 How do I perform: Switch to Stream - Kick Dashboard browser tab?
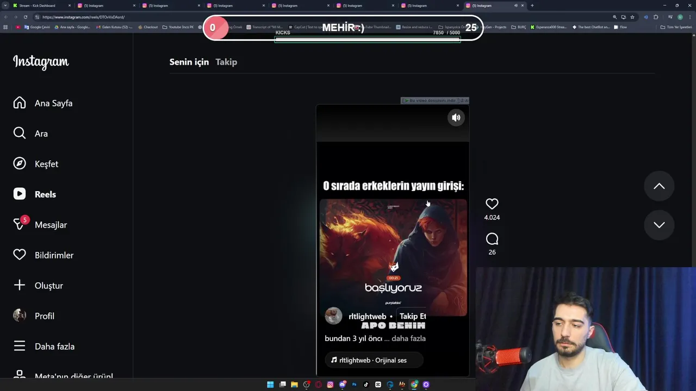point(42,5)
